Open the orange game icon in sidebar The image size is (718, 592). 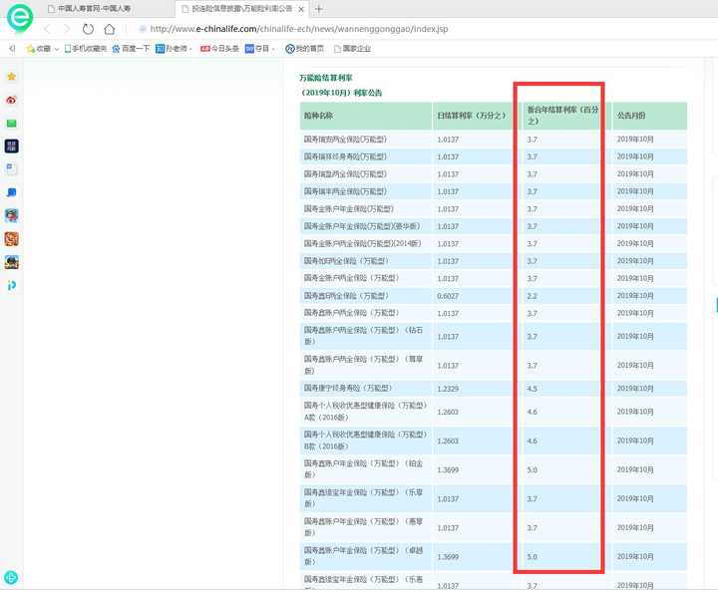click(x=11, y=239)
